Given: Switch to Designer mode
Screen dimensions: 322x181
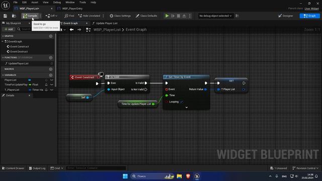Looking at the screenshot, I should [x=286, y=16].
